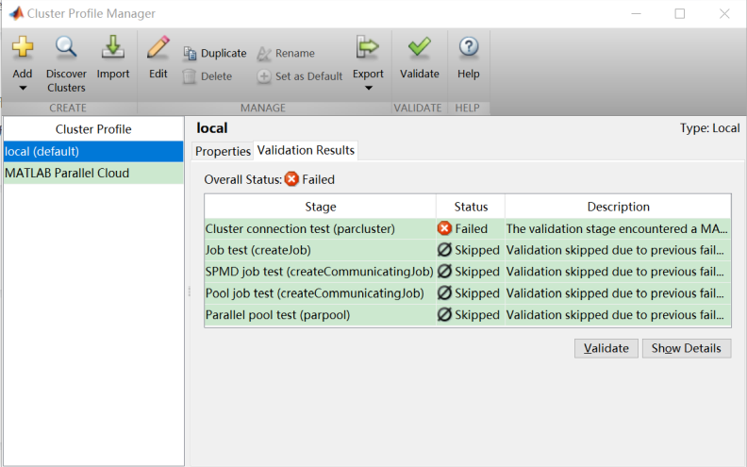Open the Add dropdown arrow
This screenshot has height=467, width=747.
23,88
